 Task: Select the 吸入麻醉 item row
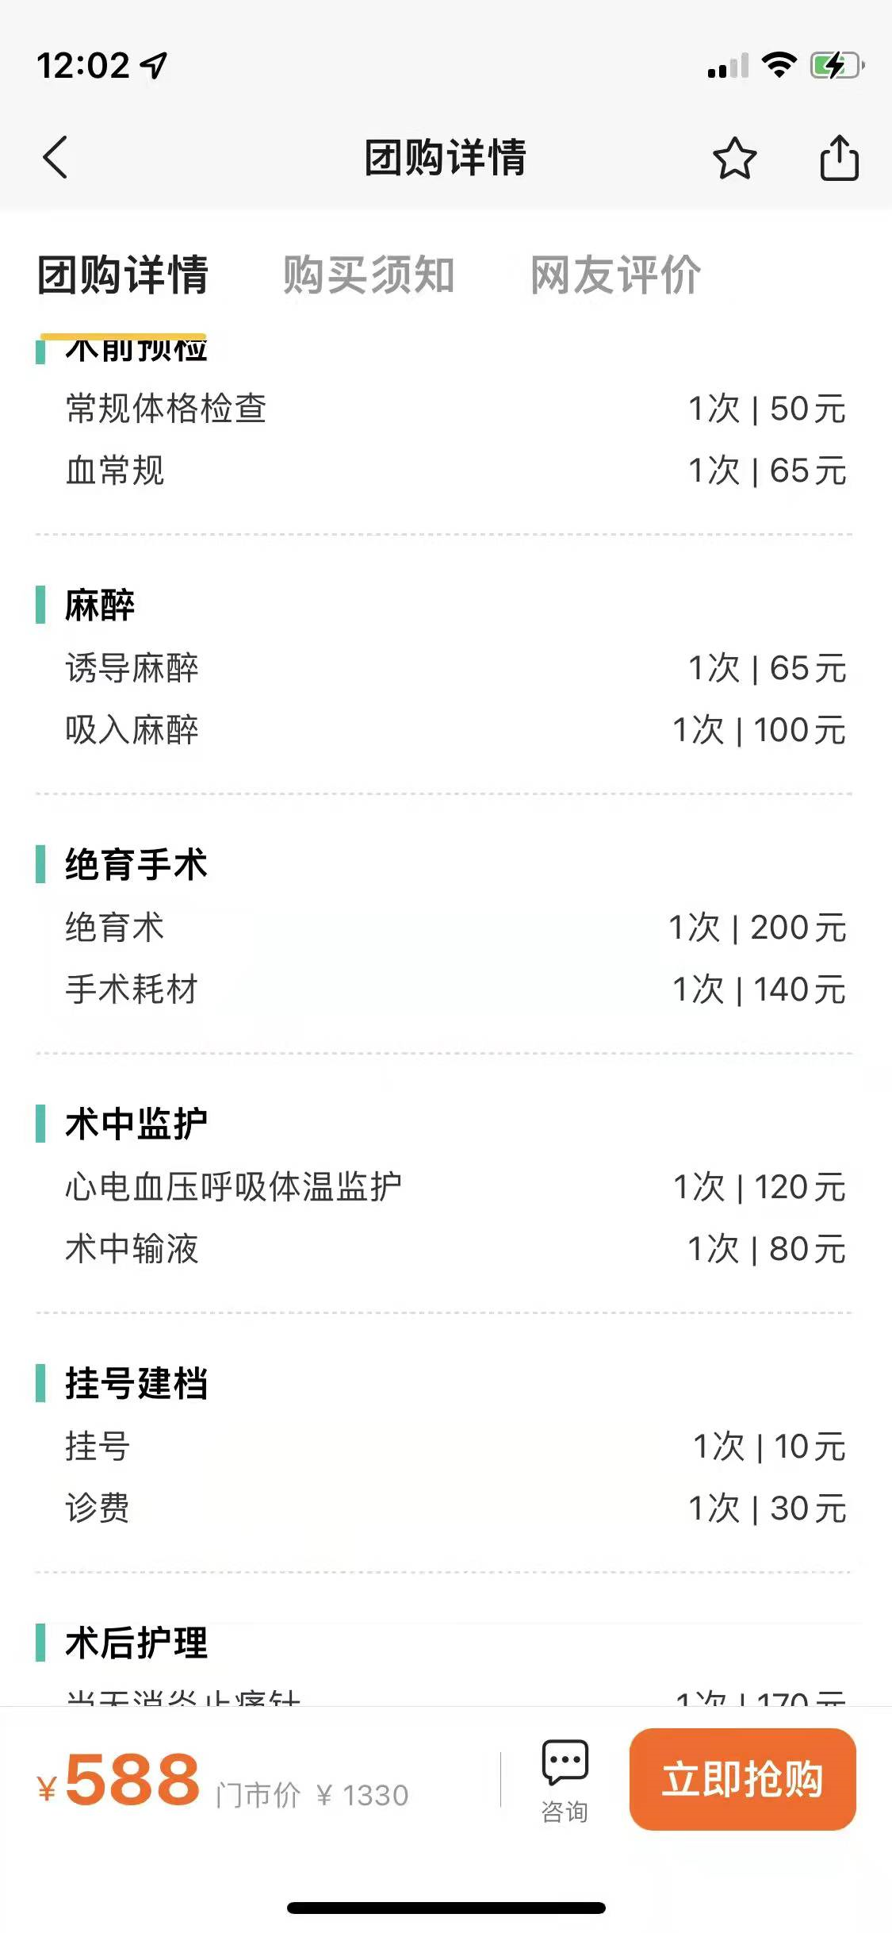click(x=456, y=730)
